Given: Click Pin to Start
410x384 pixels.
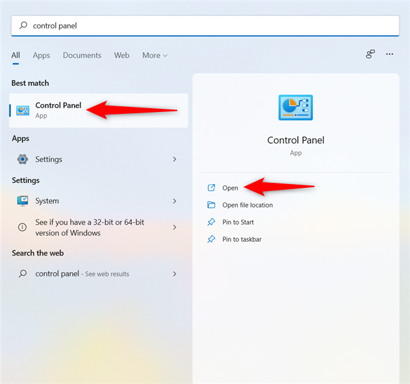Looking at the screenshot, I should tap(238, 222).
